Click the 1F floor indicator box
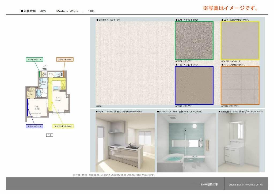Image resolution: width=274 pixels, height=194 pixels. coord(50,135)
